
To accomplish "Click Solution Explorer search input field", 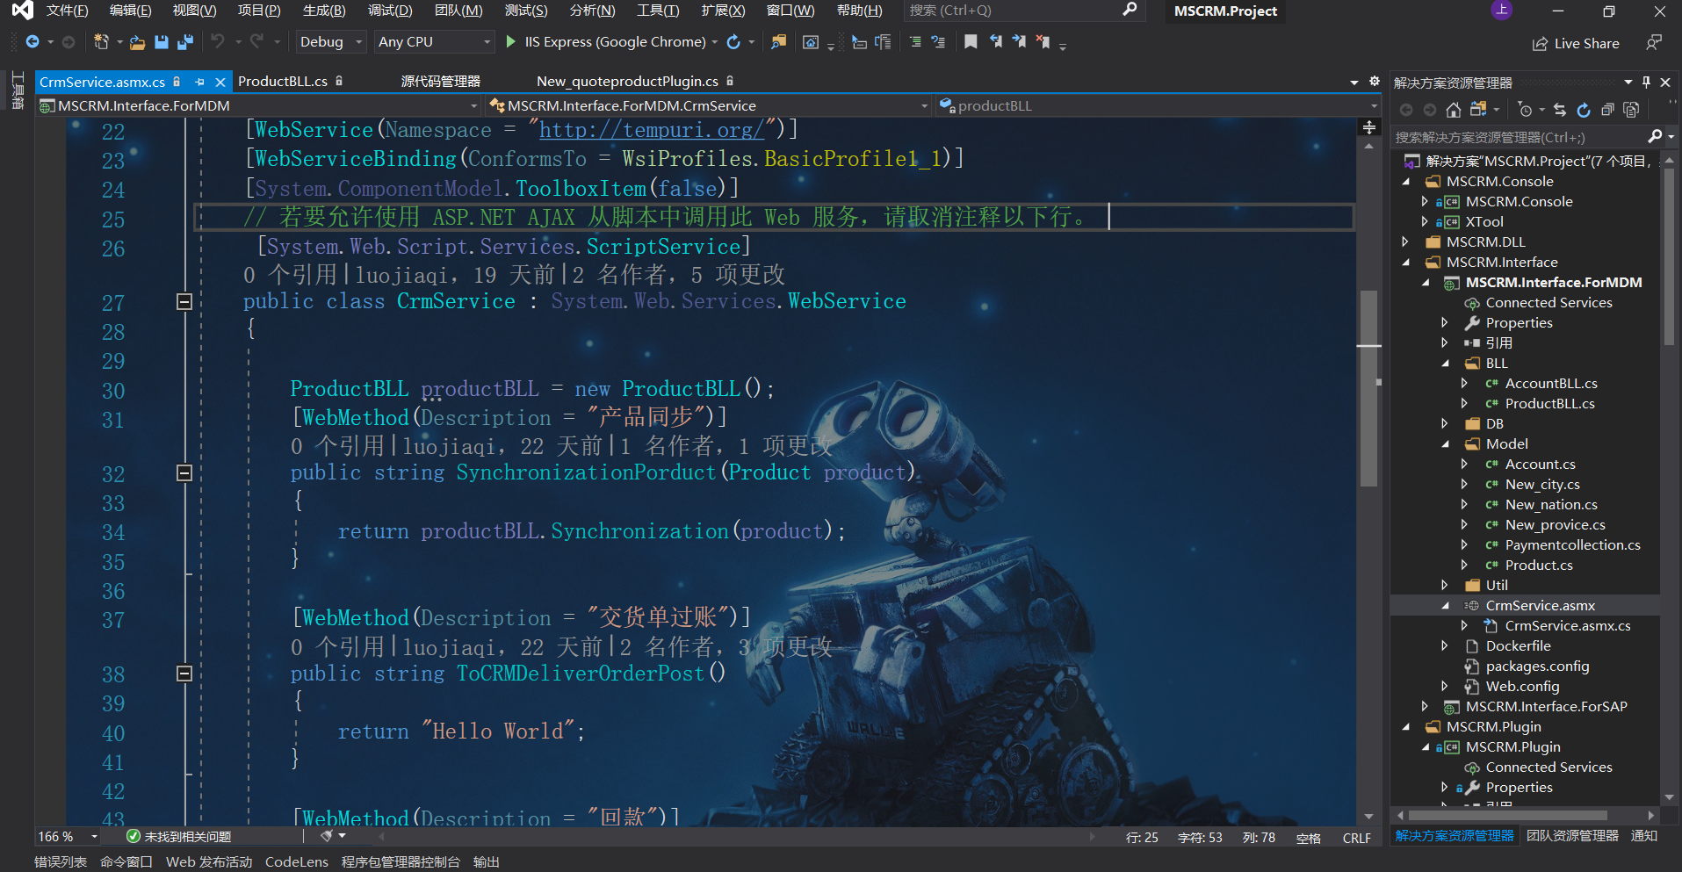I will click(1520, 137).
